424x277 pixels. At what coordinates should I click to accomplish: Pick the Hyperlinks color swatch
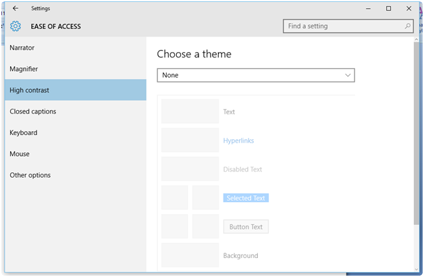click(190, 141)
